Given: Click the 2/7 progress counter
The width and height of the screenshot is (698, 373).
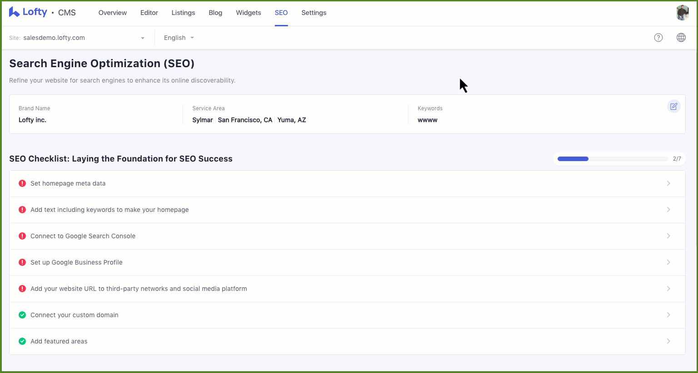Looking at the screenshot, I should (677, 159).
